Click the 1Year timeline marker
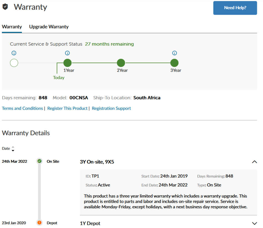The height and width of the screenshot is (228, 263). 67,63
